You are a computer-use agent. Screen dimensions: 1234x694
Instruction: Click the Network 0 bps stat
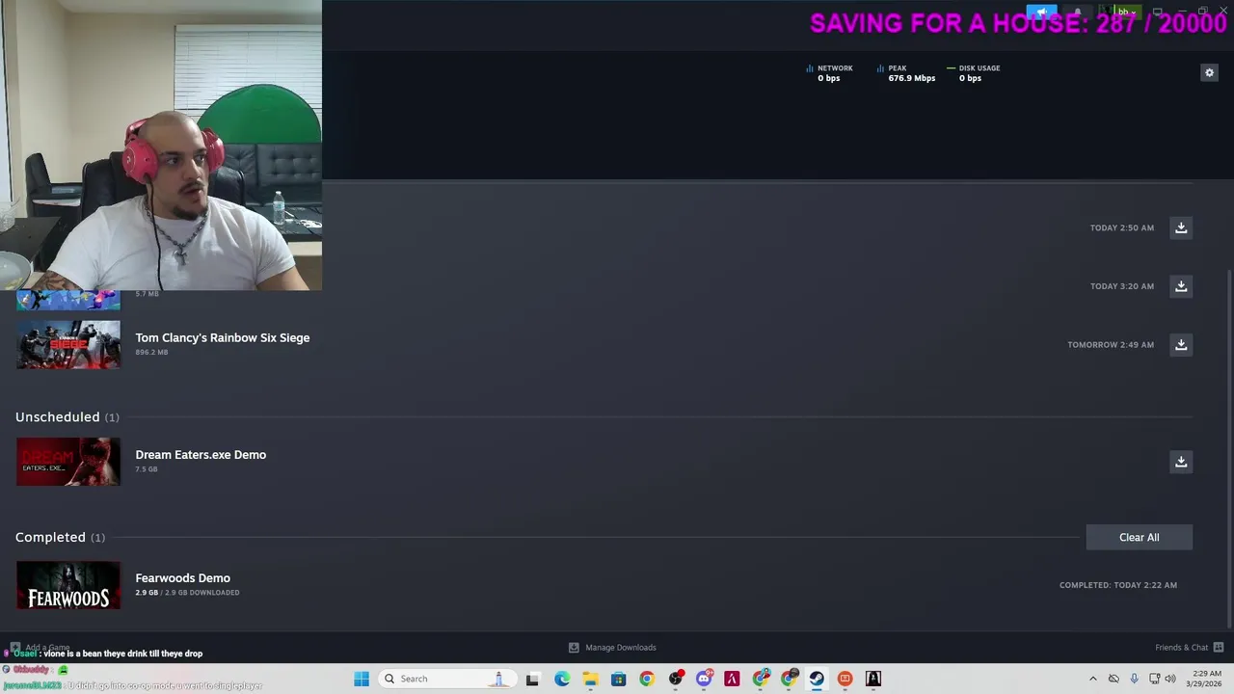tap(830, 73)
